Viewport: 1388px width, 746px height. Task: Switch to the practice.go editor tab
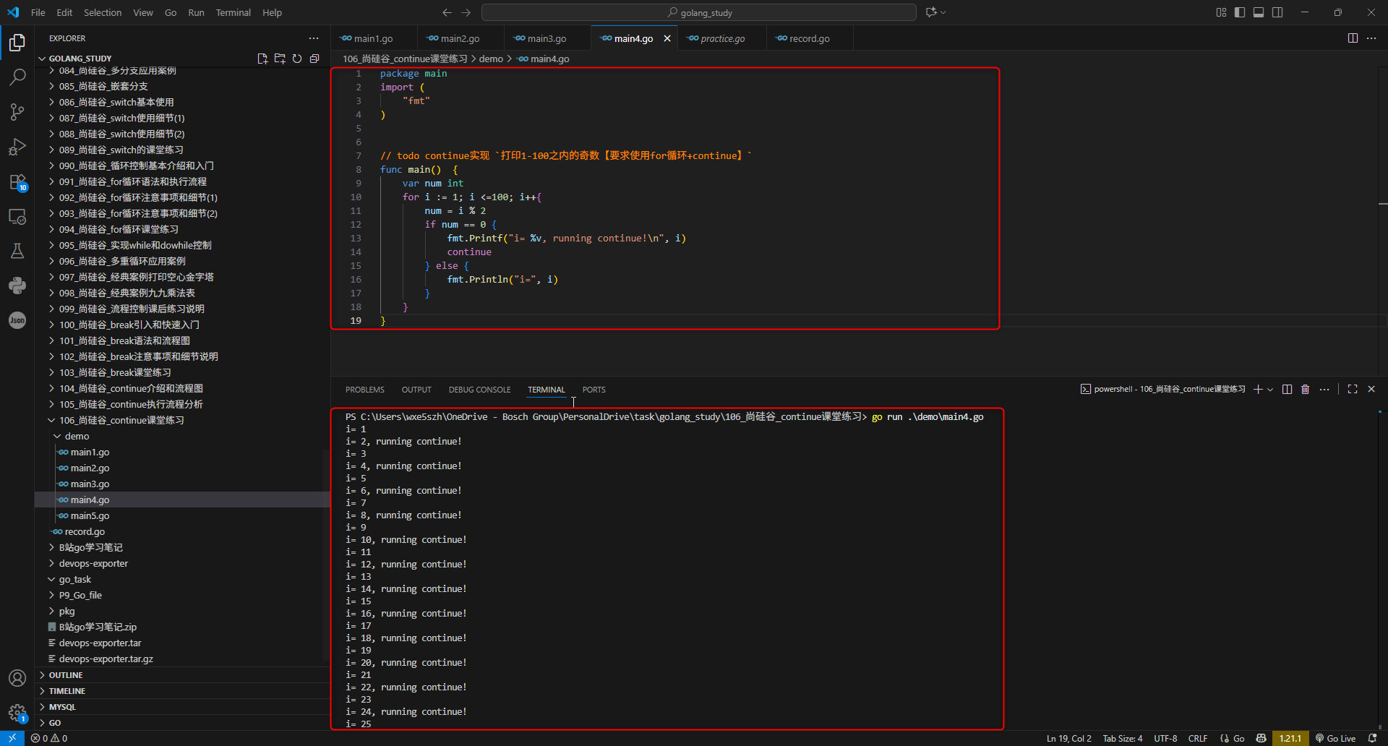click(x=723, y=38)
